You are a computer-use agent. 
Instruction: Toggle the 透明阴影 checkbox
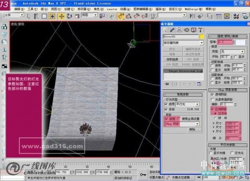(212, 94)
